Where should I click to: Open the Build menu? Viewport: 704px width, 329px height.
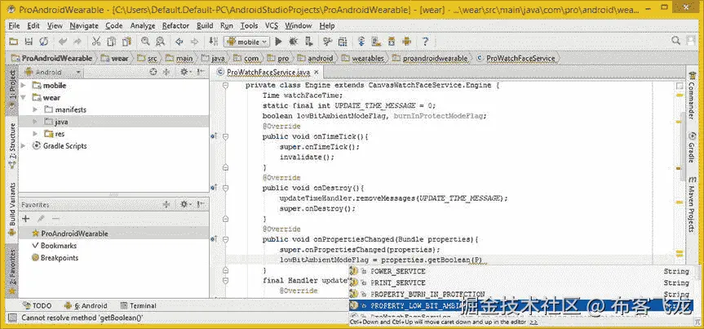click(205, 25)
